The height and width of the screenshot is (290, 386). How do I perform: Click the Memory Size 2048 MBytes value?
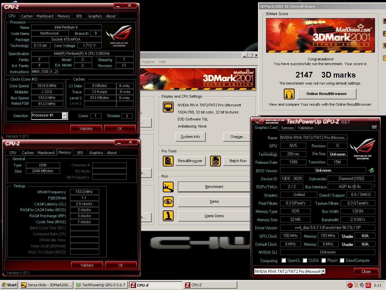click(x=43, y=171)
